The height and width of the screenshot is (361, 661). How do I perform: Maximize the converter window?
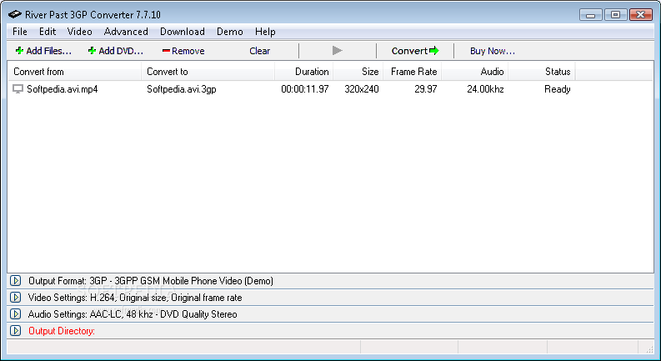tap(615, 15)
